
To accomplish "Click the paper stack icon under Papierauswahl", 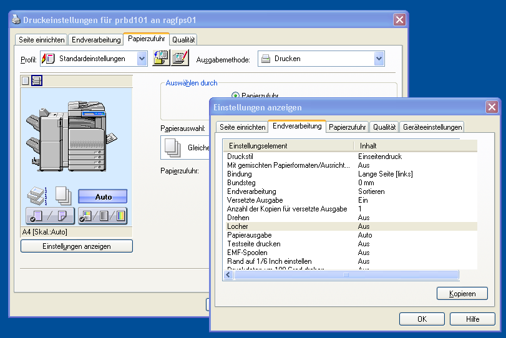I will click(x=173, y=148).
